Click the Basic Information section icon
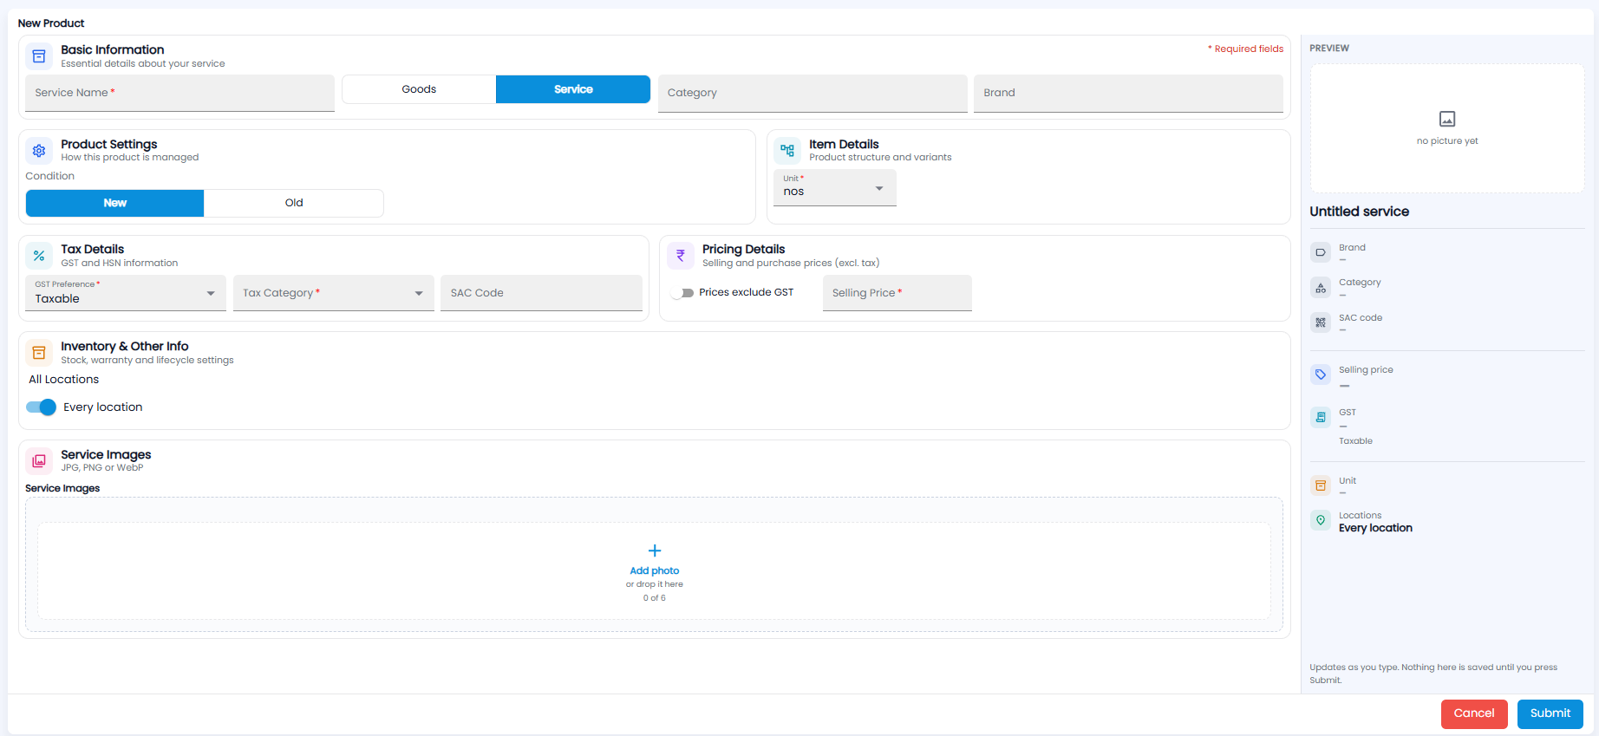The width and height of the screenshot is (1599, 736). (39, 56)
